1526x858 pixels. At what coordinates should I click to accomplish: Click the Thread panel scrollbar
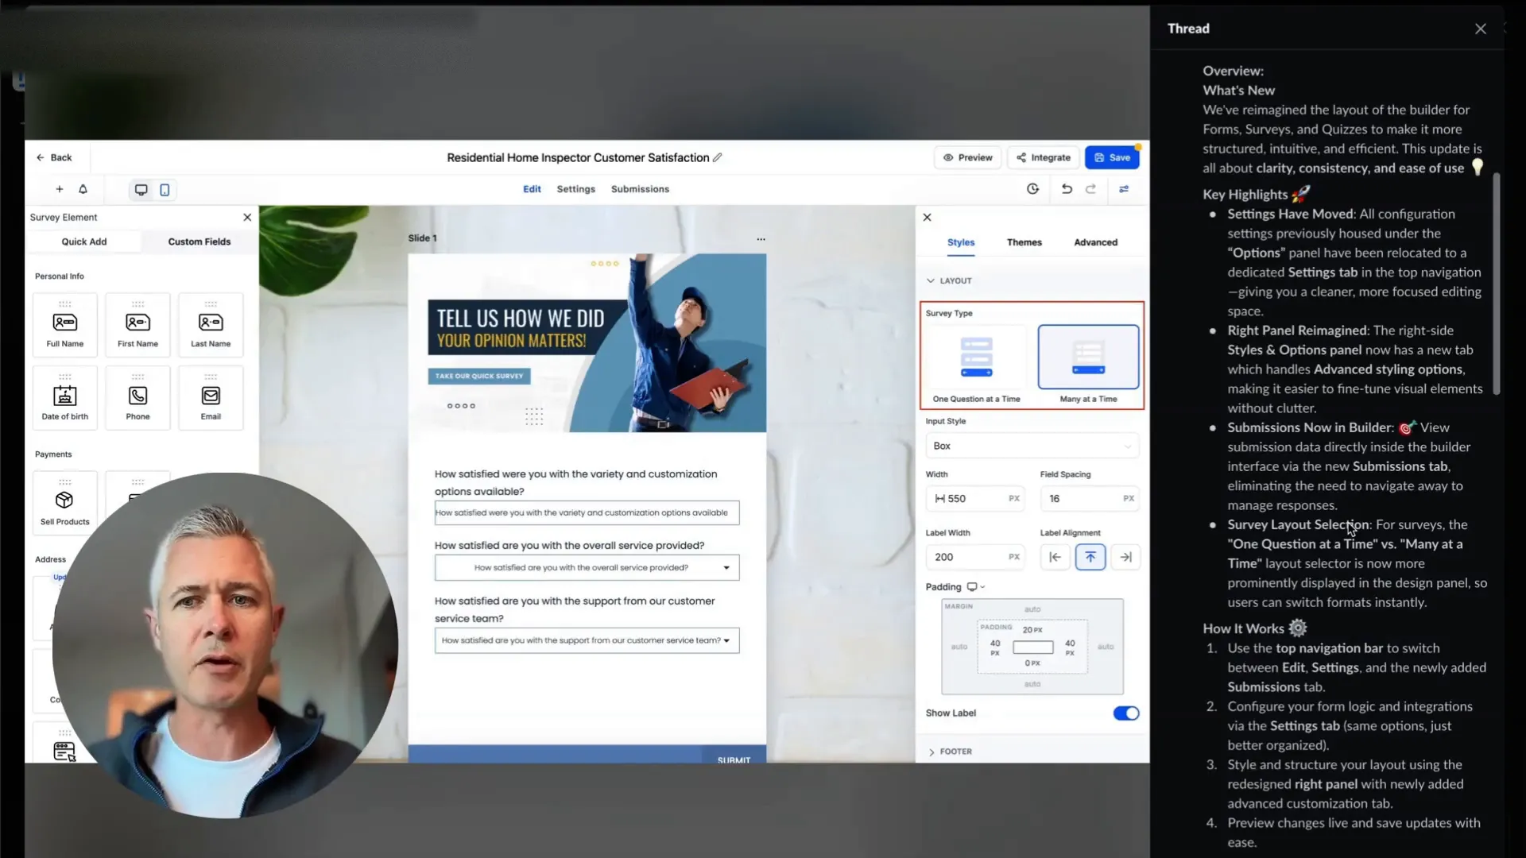tap(1496, 284)
